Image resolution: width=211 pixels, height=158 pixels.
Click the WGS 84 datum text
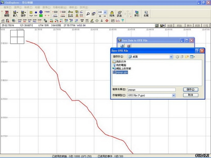[81, 26]
